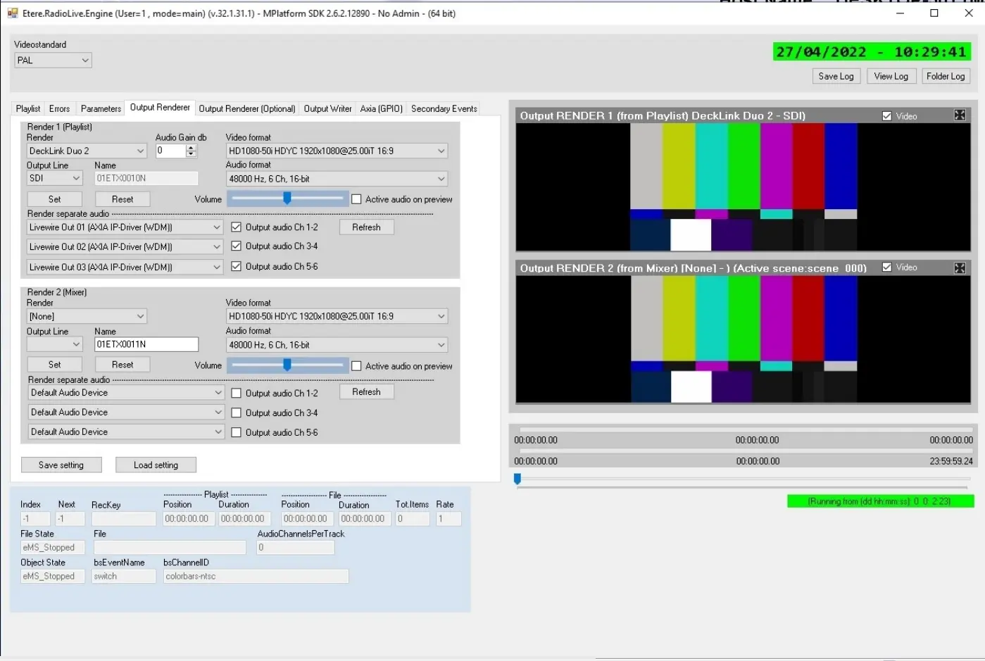
Task: Click Render 1 Volume slider handle
Action: [x=287, y=199]
